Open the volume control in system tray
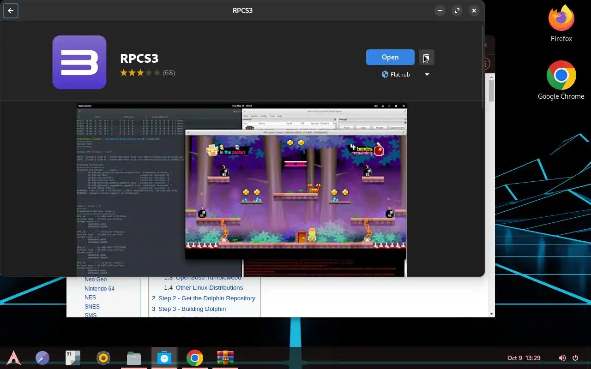 [x=562, y=358]
